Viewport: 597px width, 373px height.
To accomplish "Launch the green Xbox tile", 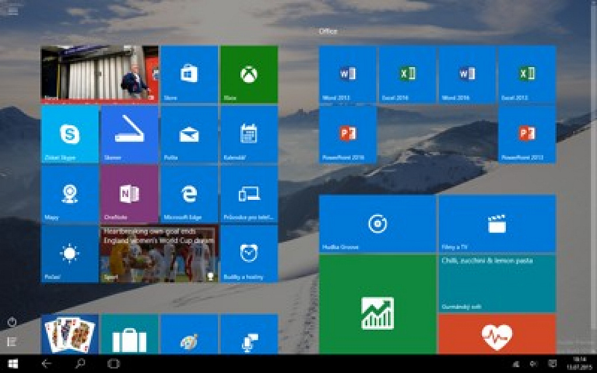I will click(x=249, y=74).
